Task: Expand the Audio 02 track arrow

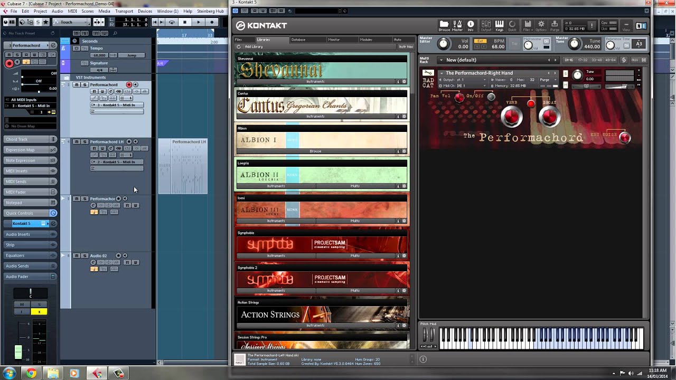Action: tap(63, 255)
